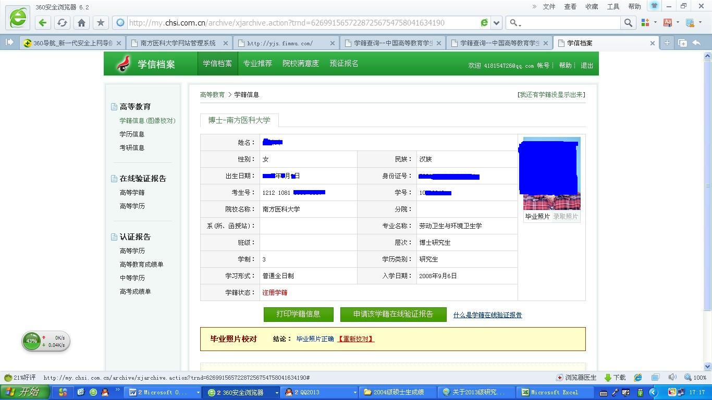This screenshot has width=712, height=400.
Task: Select the 专业推荐 navigation item
Action: pyautogui.click(x=257, y=64)
